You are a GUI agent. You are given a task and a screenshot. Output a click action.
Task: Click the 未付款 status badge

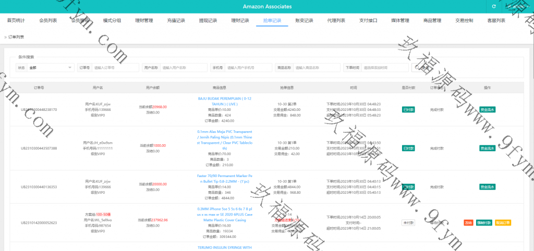tap(408, 223)
